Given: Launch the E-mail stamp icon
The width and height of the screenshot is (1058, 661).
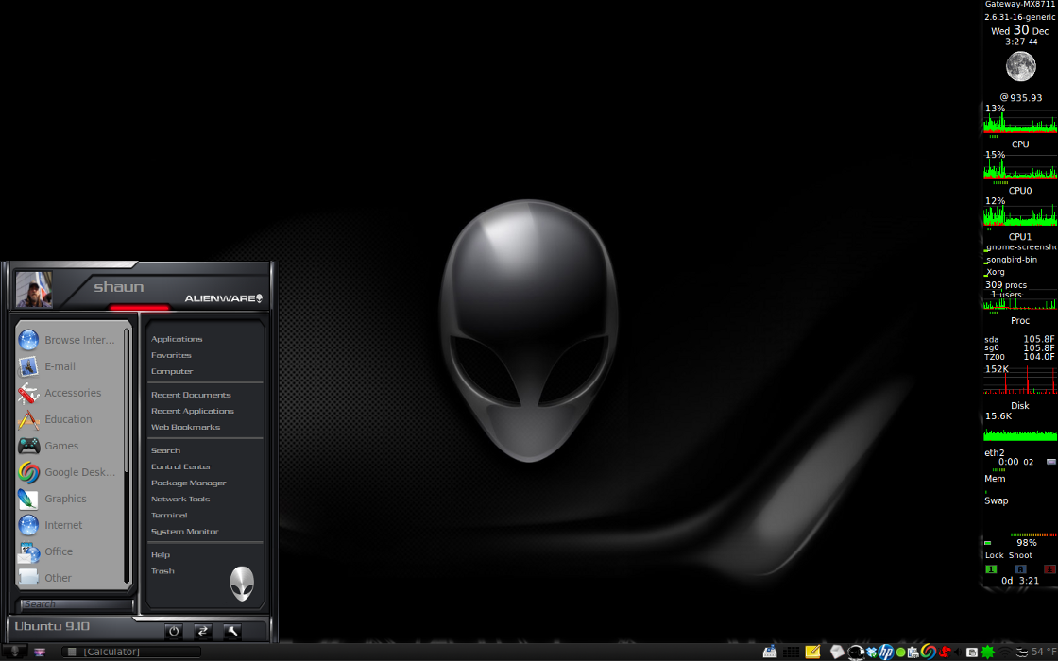Looking at the screenshot, I should [x=28, y=366].
